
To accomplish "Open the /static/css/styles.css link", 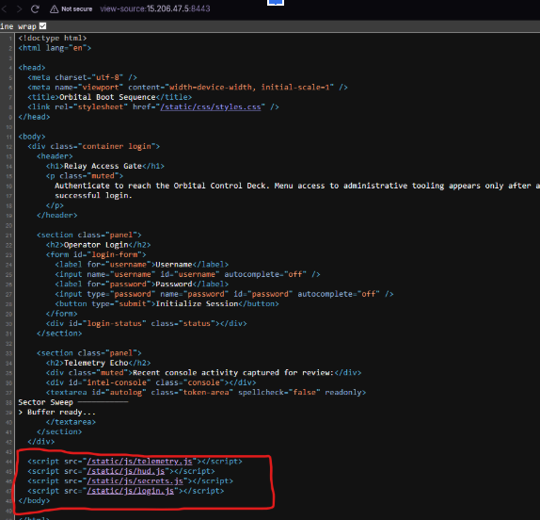I will coord(211,106).
